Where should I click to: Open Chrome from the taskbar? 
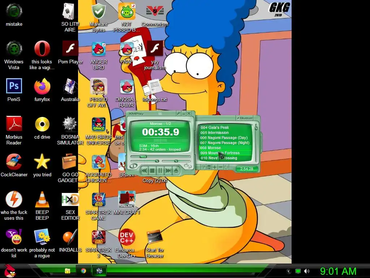pos(83,271)
